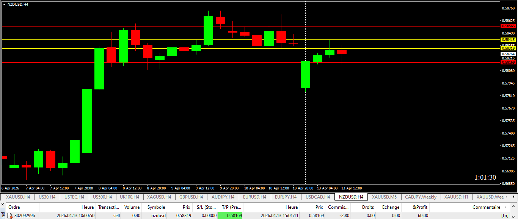518x219 pixels.
Task: Click the 10 Apr 20:00 time axis label
Action: tap(303, 188)
